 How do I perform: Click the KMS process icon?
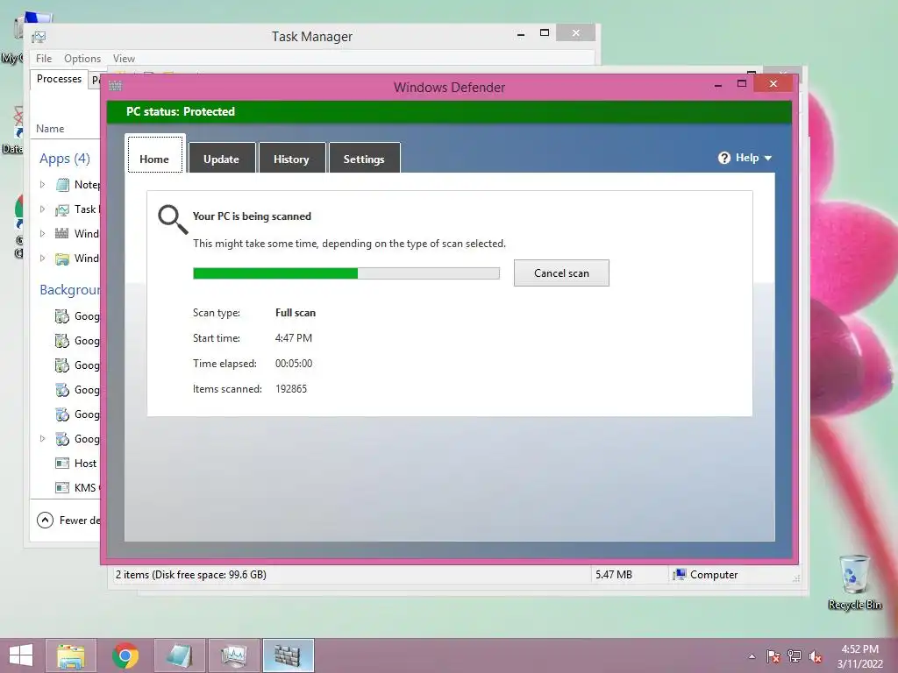point(62,487)
